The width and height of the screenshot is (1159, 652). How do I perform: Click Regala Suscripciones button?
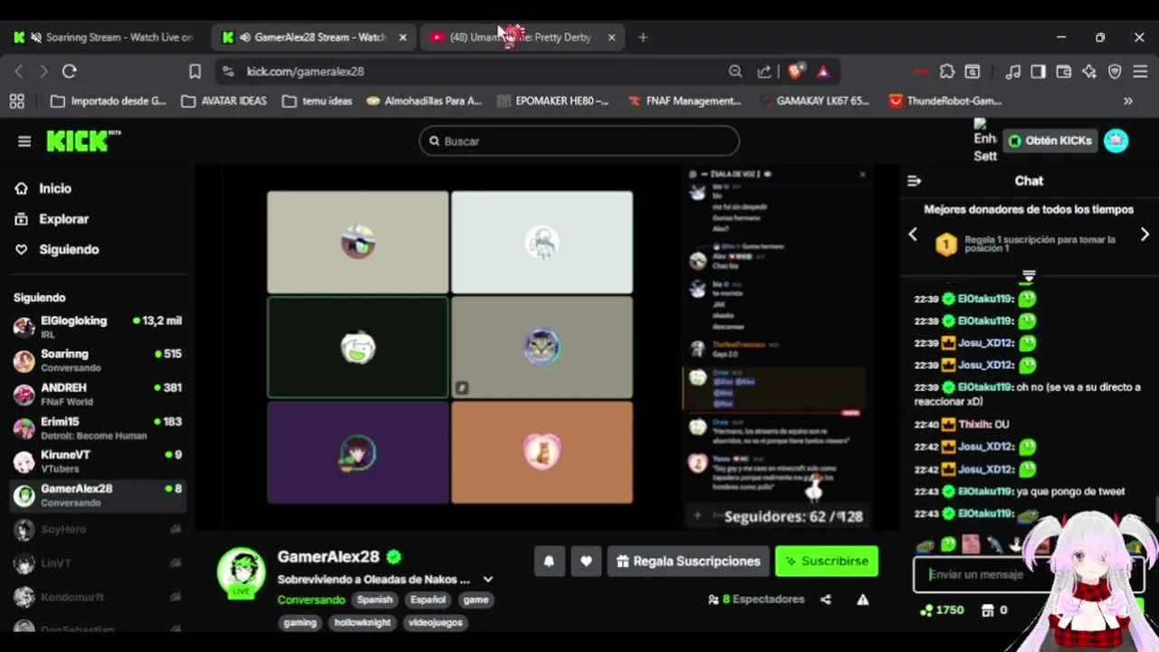[688, 561]
